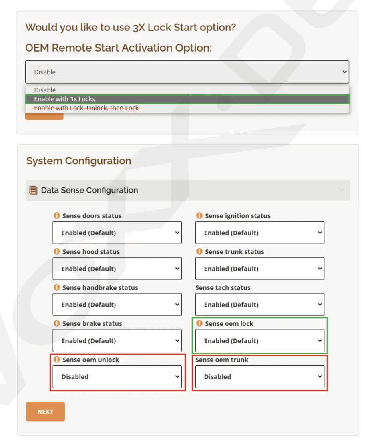Open the Sense oem trunk dropdown
Viewport: 366px width, 446px height.
[259, 377]
